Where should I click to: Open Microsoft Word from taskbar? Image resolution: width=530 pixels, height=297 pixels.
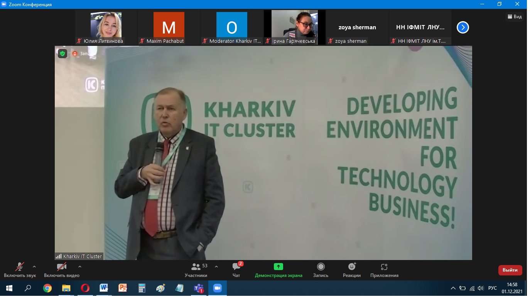point(104,288)
